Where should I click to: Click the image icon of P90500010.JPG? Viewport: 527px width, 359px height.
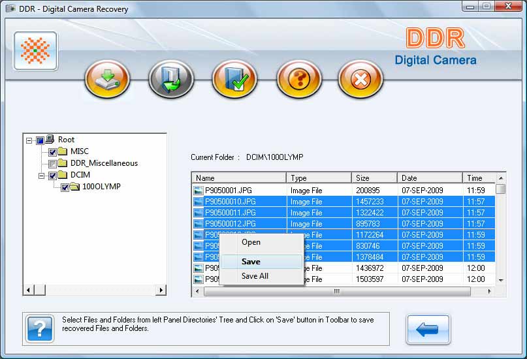click(x=199, y=202)
